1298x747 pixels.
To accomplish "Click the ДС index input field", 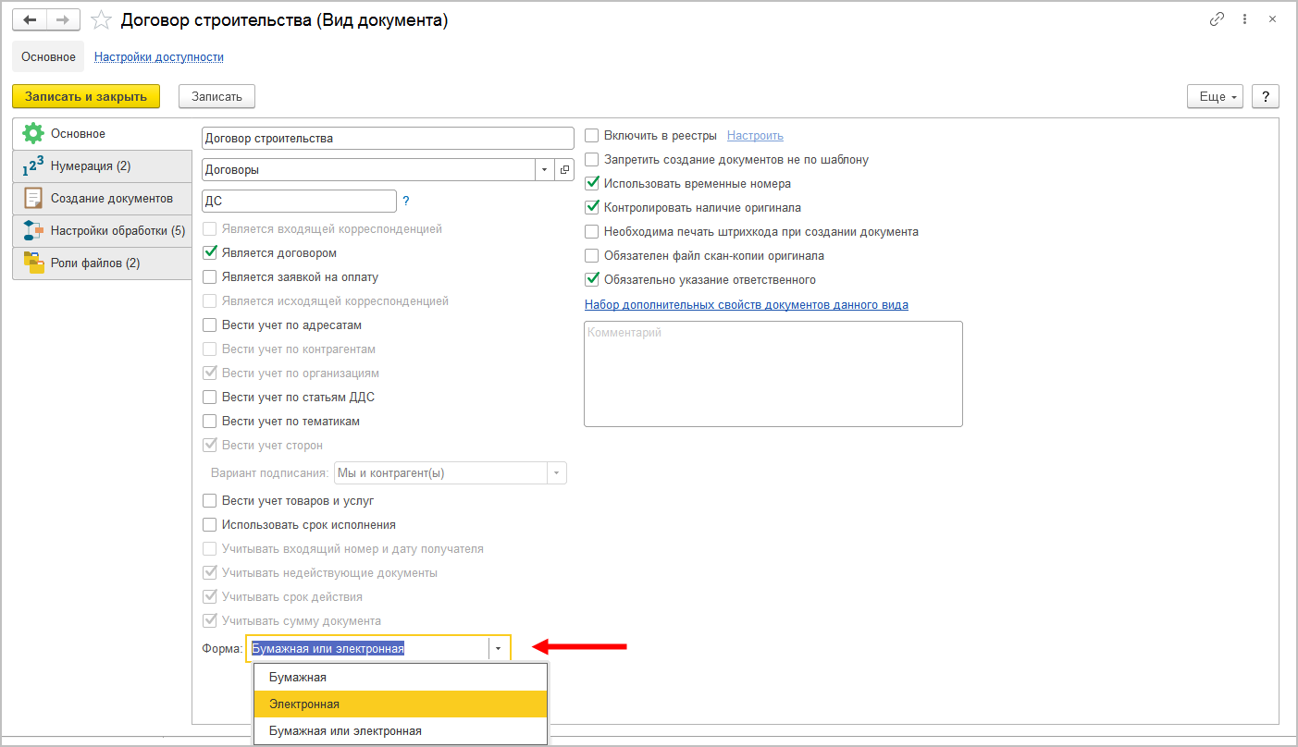I will 299,201.
